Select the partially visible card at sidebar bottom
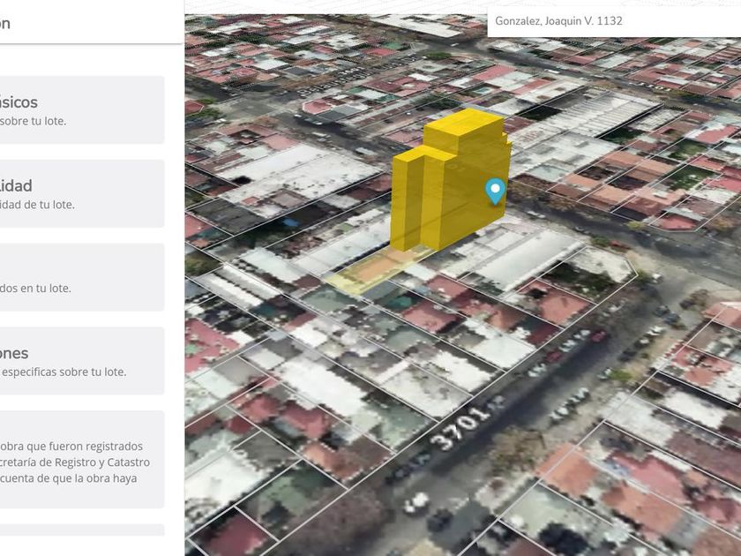 (82, 530)
